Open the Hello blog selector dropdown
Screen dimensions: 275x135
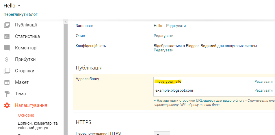pyautogui.click(x=19, y=6)
